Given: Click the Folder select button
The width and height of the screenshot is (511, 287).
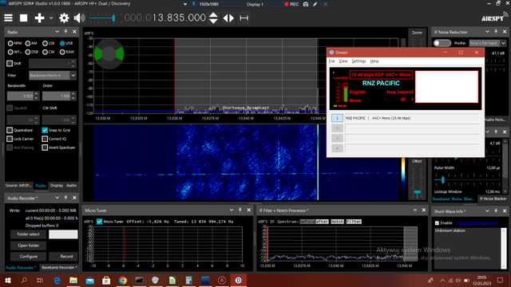Looking at the screenshot, I should 28,234.
